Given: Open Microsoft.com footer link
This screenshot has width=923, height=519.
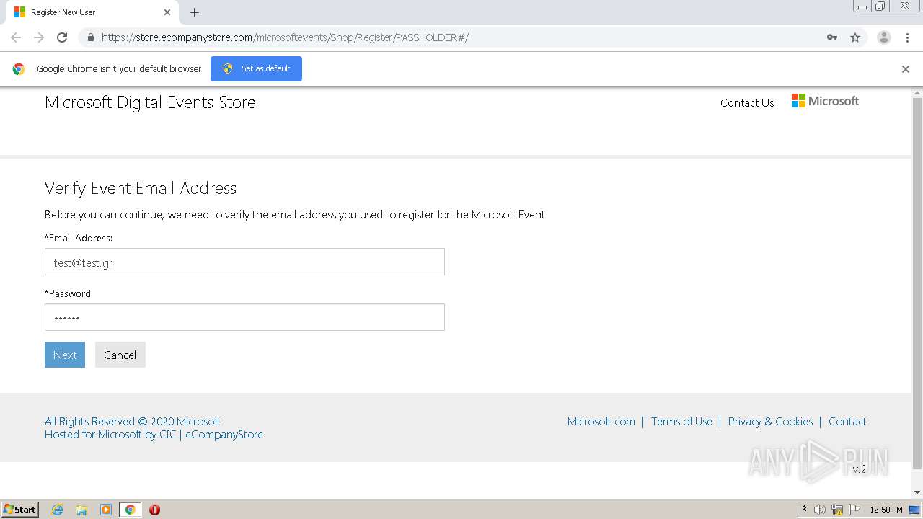Looking at the screenshot, I should (x=601, y=422).
